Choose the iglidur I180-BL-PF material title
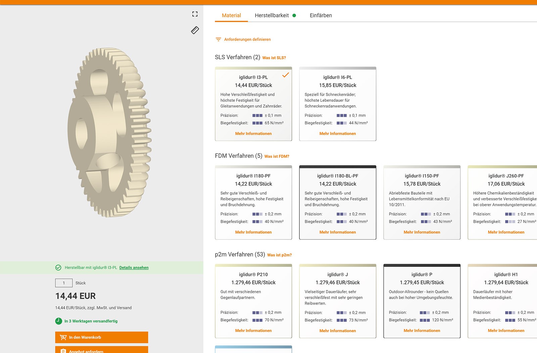This screenshot has height=353, width=537. pyautogui.click(x=338, y=176)
